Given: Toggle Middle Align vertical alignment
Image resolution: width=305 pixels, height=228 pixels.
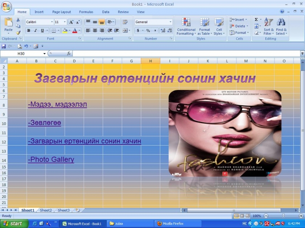Looking at the screenshot, I should coord(95,22).
